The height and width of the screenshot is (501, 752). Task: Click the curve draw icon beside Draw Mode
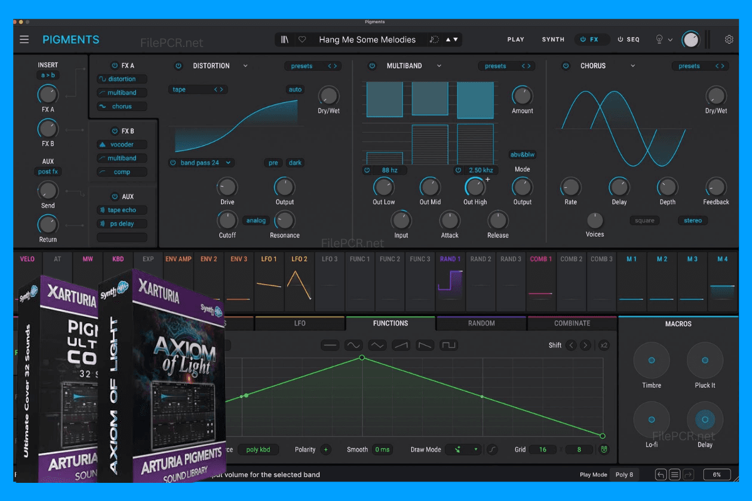tap(493, 450)
